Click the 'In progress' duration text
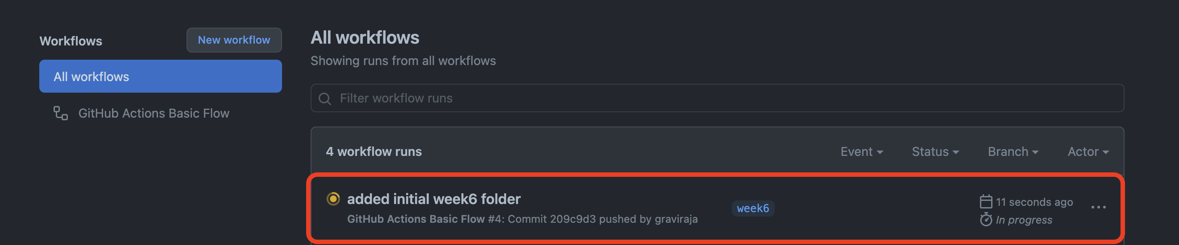 [x=1023, y=220]
